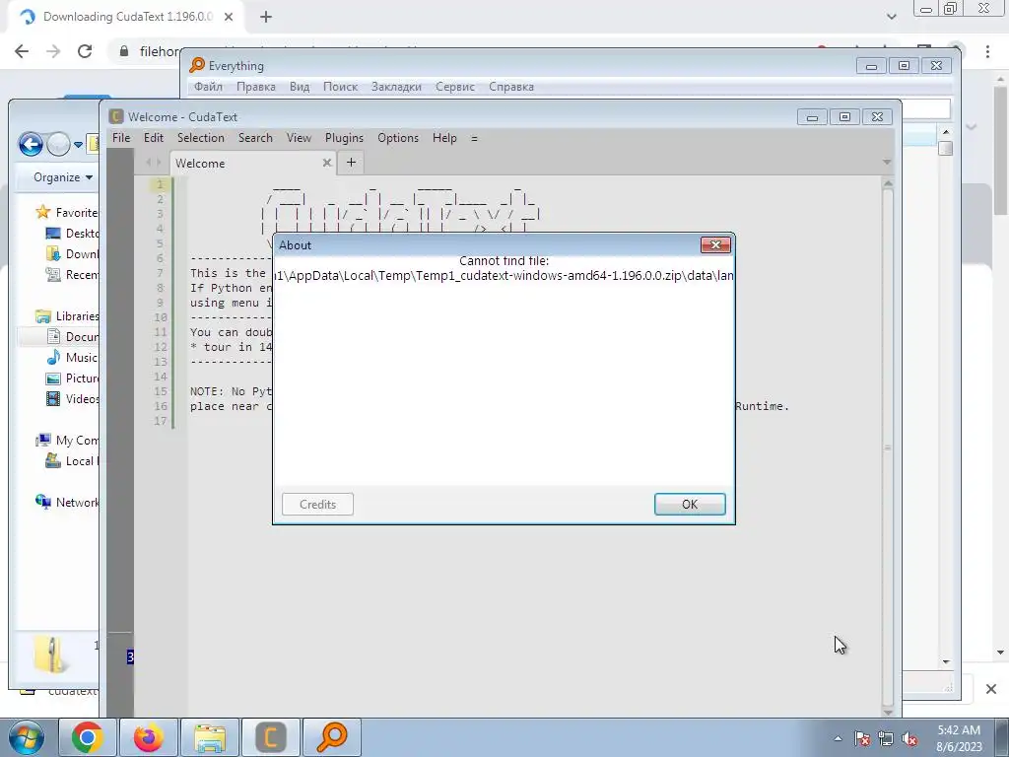Select Desktop in Explorer sidebar
The height and width of the screenshot is (757, 1009).
pyautogui.click(x=72, y=233)
